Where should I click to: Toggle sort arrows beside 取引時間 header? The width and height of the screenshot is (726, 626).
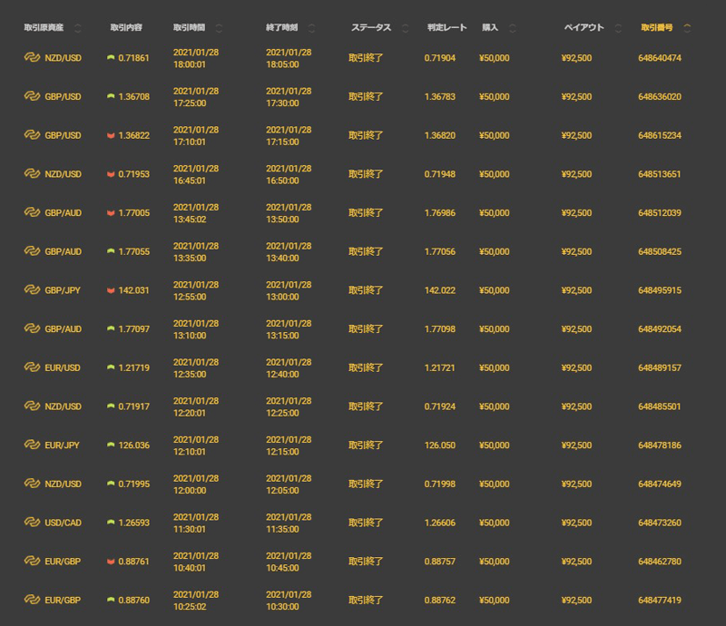pyautogui.click(x=219, y=28)
